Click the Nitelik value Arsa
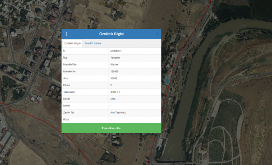Screen dimensions: 272x165 (113, 99)
